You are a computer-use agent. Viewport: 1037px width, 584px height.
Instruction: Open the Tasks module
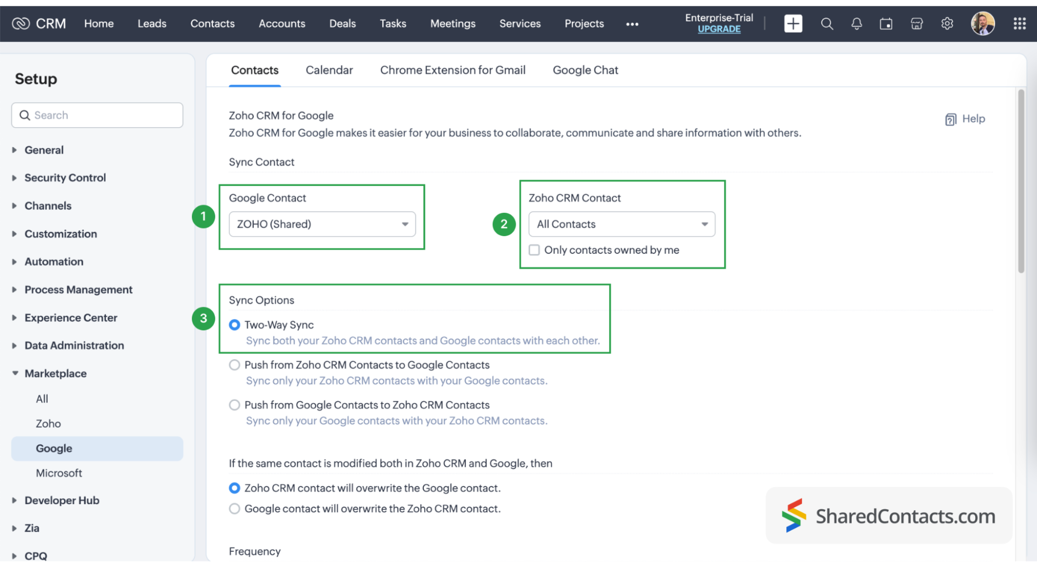point(393,23)
